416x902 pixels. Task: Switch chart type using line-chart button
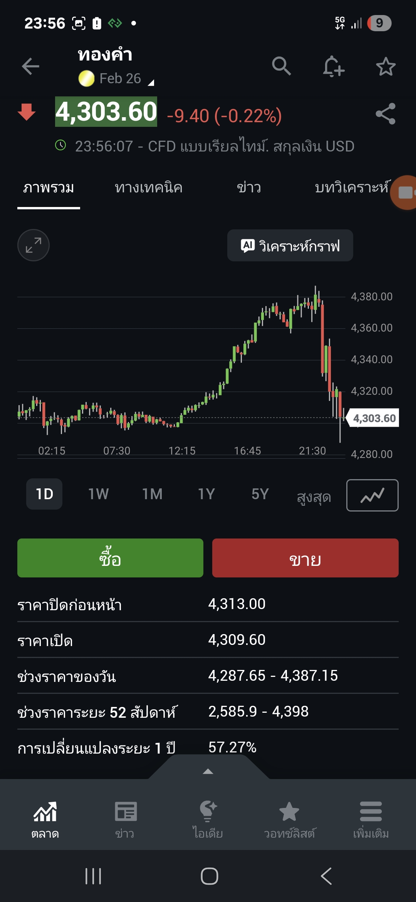point(372,495)
